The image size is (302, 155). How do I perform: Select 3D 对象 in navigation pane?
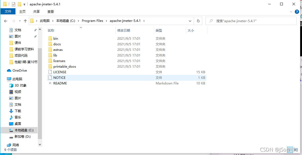[18, 85]
